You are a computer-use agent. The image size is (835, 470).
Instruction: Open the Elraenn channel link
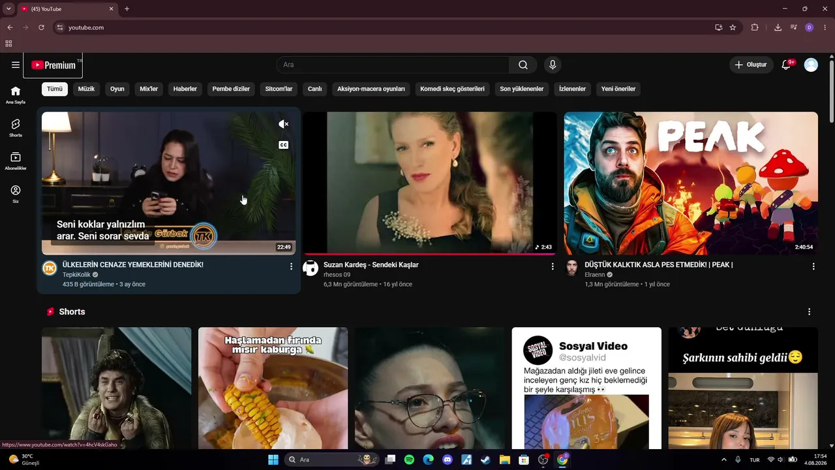tap(595, 275)
